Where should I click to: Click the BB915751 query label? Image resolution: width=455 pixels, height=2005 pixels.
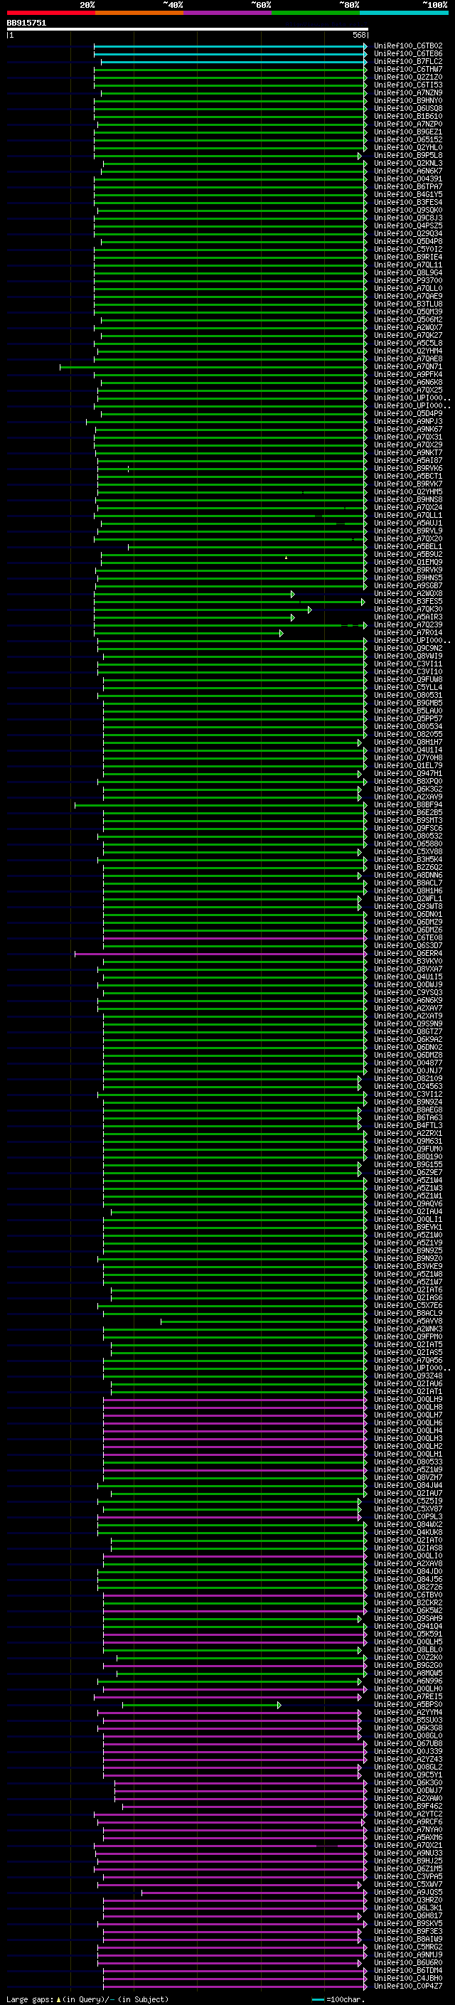pos(26,23)
